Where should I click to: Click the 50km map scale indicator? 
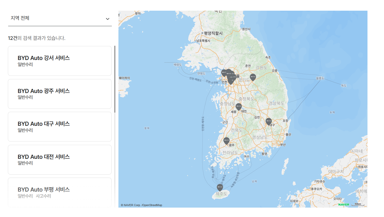(x=358, y=204)
